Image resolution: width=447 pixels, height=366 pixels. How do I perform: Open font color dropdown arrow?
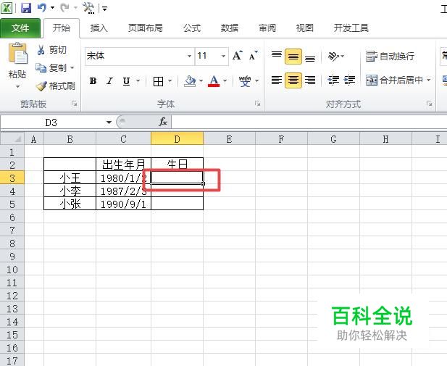coord(225,81)
